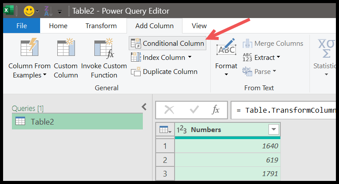
Task: Click the cell containing 619
Action: [x=227, y=160]
